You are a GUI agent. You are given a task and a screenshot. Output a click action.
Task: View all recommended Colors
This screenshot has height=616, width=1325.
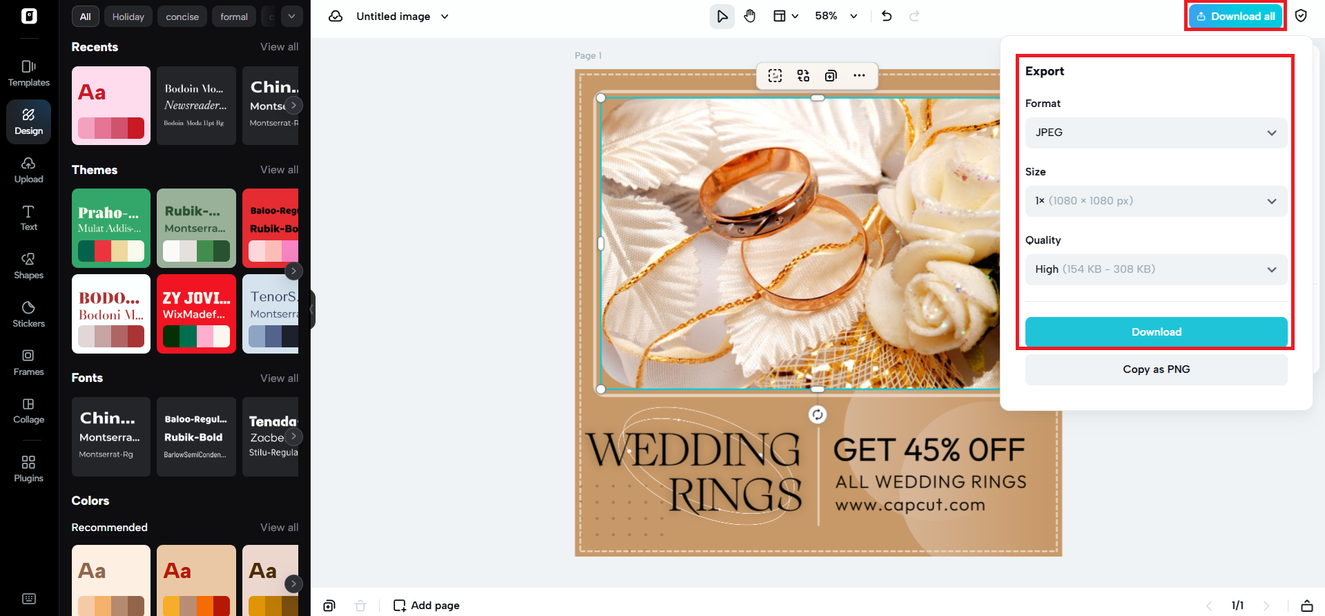(279, 528)
